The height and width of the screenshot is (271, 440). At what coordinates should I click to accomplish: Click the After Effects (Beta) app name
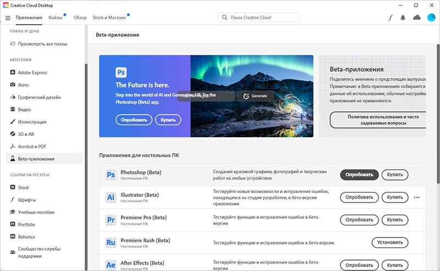[x=142, y=263]
